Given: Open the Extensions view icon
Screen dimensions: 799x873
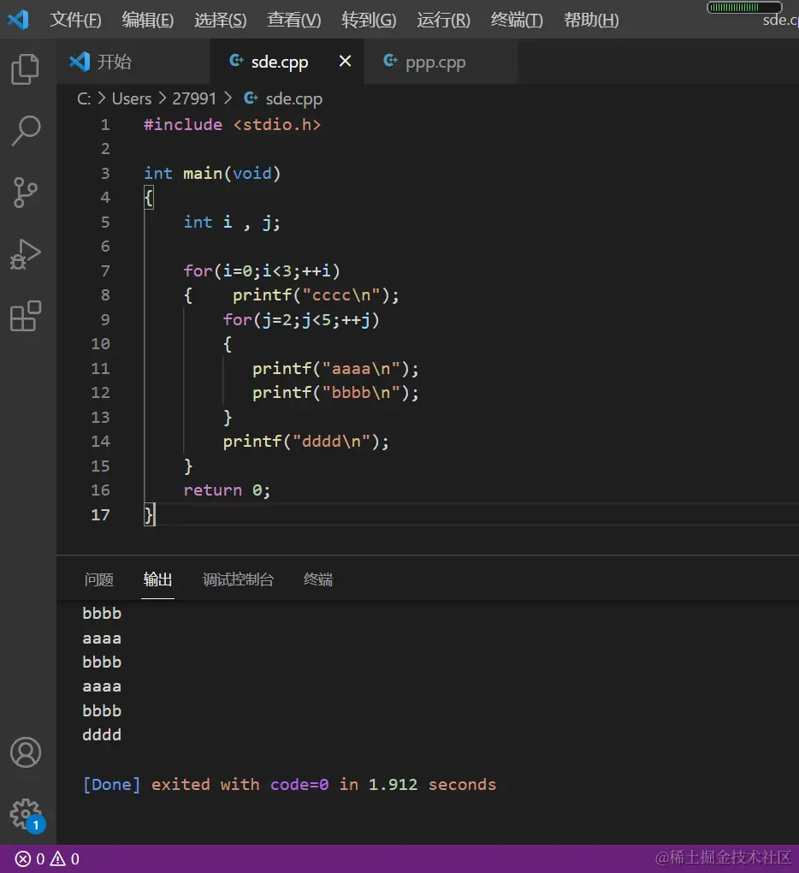Looking at the screenshot, I should point(26,316).
